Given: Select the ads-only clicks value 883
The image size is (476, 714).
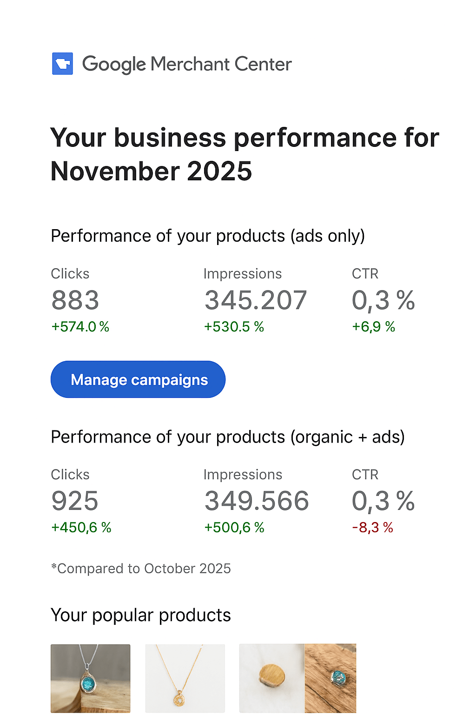Looking at the screenshot, I should [x=75, y=300].
